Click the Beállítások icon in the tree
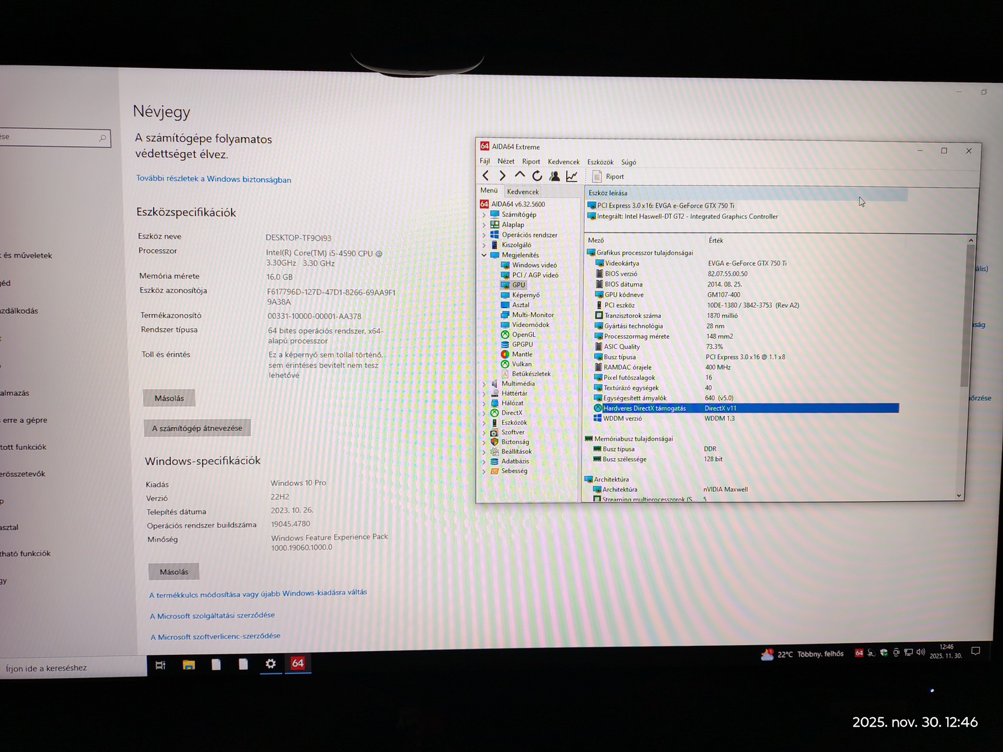Image resolution: width=1003 pixels, height=752 pixels. pyautogui.click(x=494, y=452)
